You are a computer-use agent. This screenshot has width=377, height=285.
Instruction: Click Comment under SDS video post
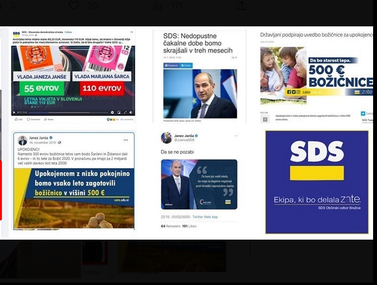[x=34, y=119]
